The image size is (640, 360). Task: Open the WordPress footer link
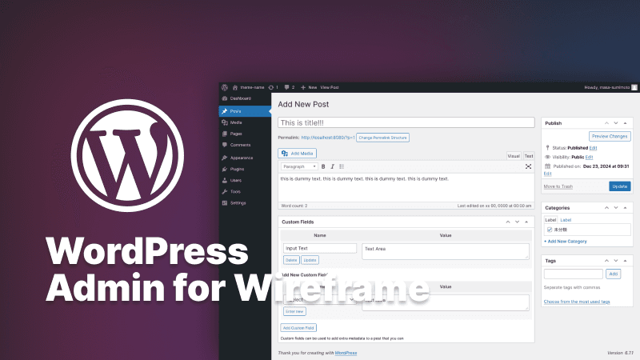click(x=346, y=353)
